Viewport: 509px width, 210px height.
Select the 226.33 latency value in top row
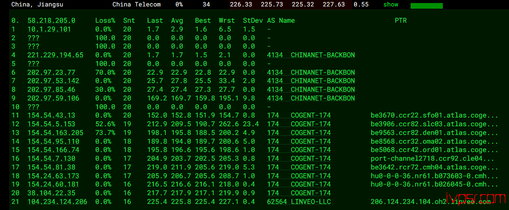coord(241,5)
